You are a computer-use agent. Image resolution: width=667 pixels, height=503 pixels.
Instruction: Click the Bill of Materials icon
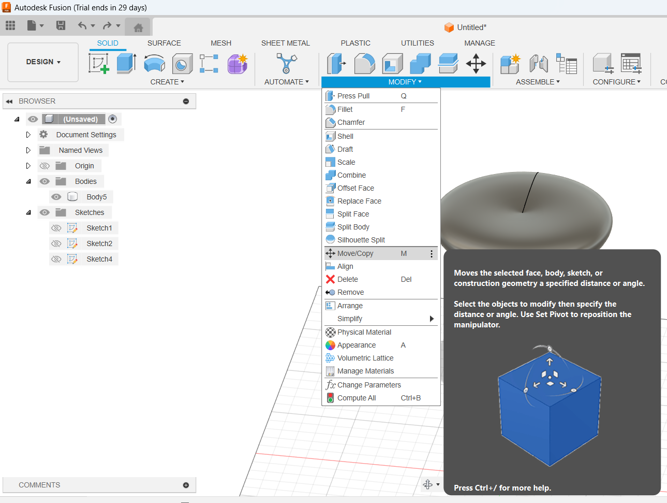567,64
